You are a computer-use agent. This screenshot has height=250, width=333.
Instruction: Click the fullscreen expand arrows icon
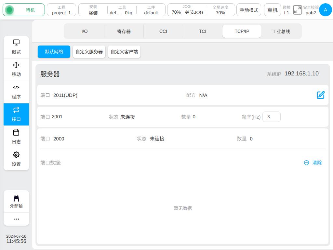click(297, 10)
